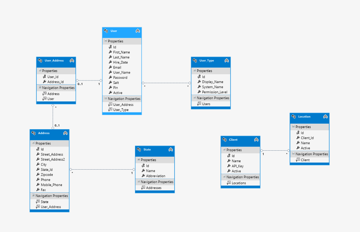
Task: Click wrench icon beside Zipcode property
Action: [38, 174]
